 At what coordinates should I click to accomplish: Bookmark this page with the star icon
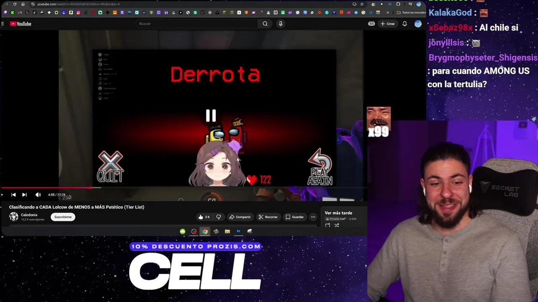[x=362, y=4]
